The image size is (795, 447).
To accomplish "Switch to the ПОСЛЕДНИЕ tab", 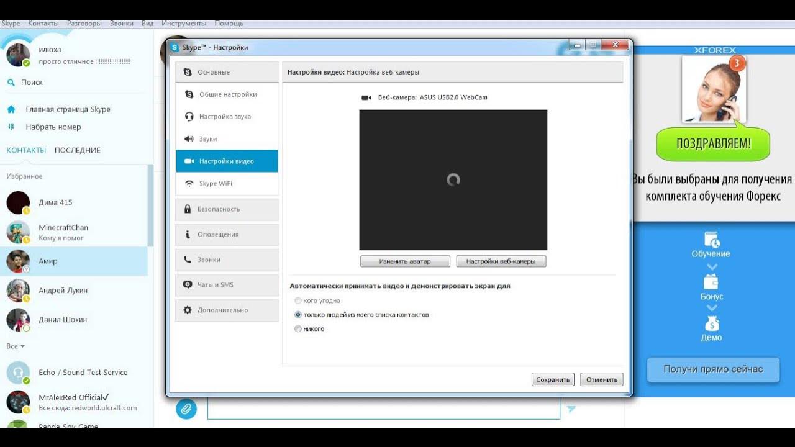I will (78, 150).
